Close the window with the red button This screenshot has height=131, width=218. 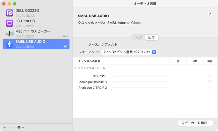pos(4,4)
